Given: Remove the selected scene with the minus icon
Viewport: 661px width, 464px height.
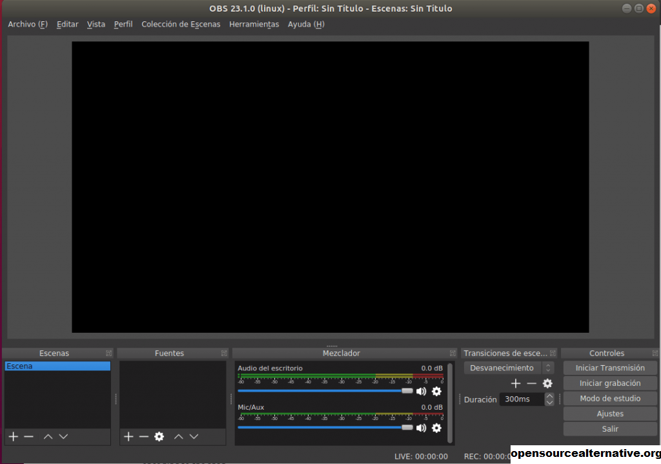Looking at the screenshot, I should pyautogui.click(x=28, y=437).
